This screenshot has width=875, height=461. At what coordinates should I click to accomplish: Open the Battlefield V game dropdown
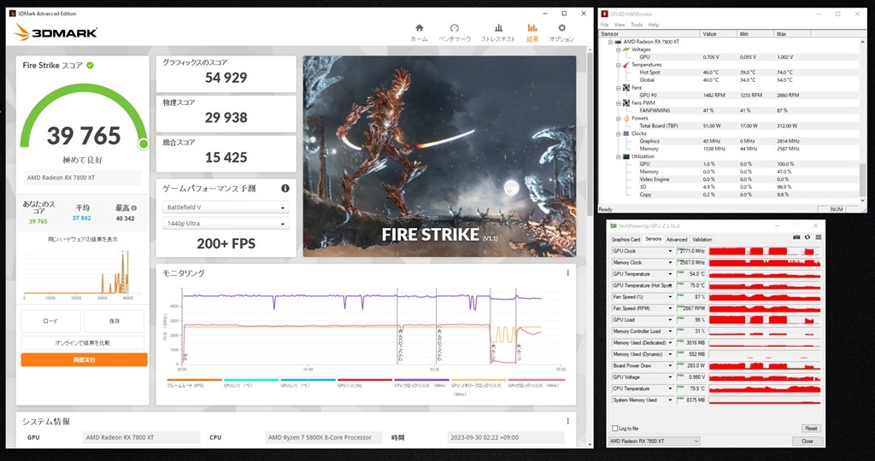(226, 207)
